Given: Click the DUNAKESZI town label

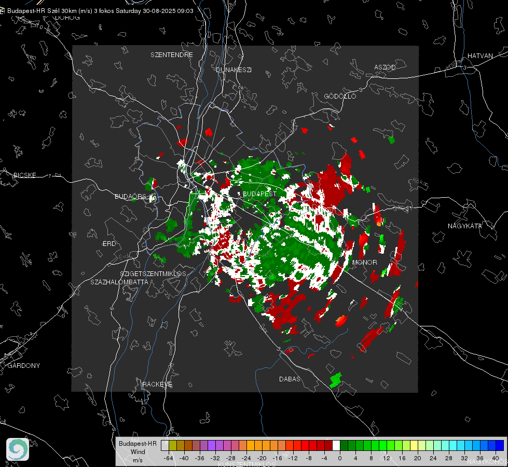Looking at the screenshot, I should pyautogui.click(x=234, y=70).
